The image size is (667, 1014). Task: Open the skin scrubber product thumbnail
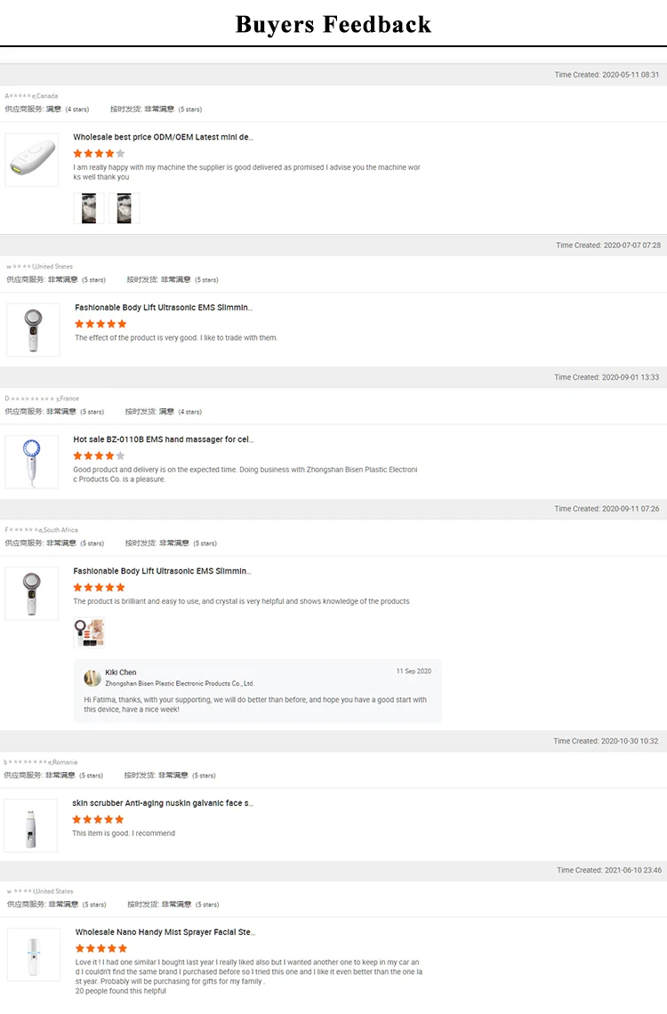click(x=30, y=825)
